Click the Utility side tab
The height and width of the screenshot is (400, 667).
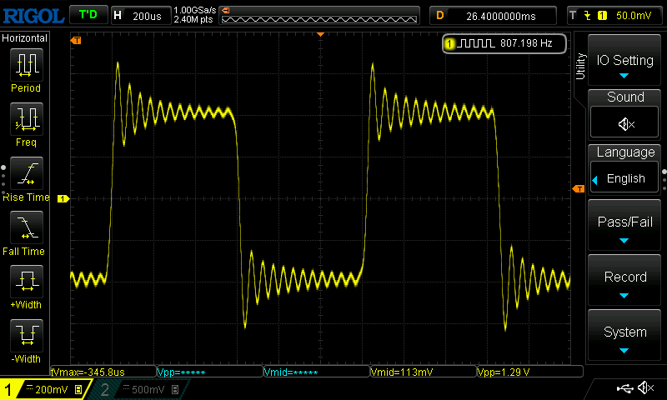point(580,67)
